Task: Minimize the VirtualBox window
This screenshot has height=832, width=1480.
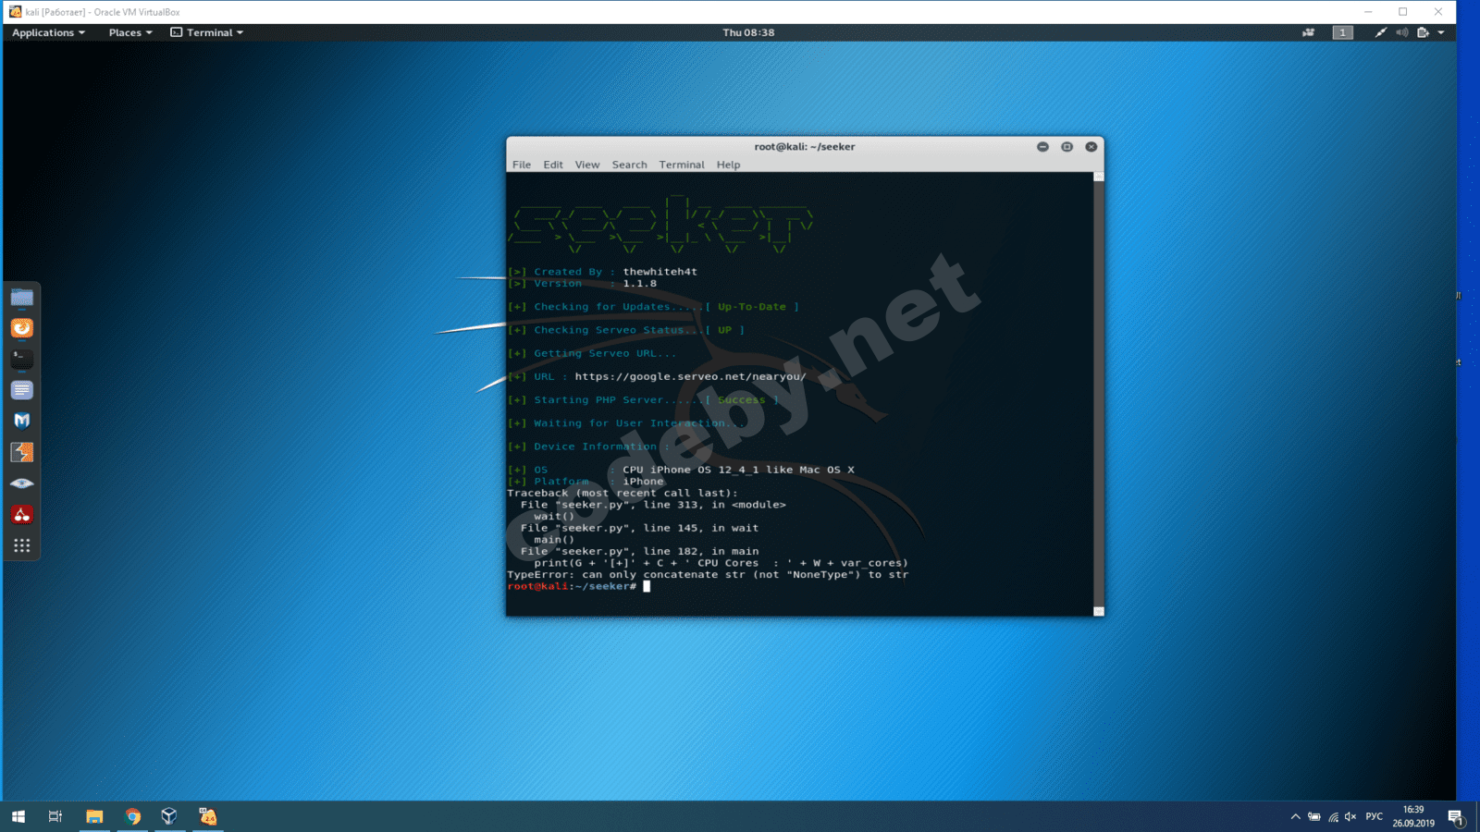Action: click(1368, 12)
